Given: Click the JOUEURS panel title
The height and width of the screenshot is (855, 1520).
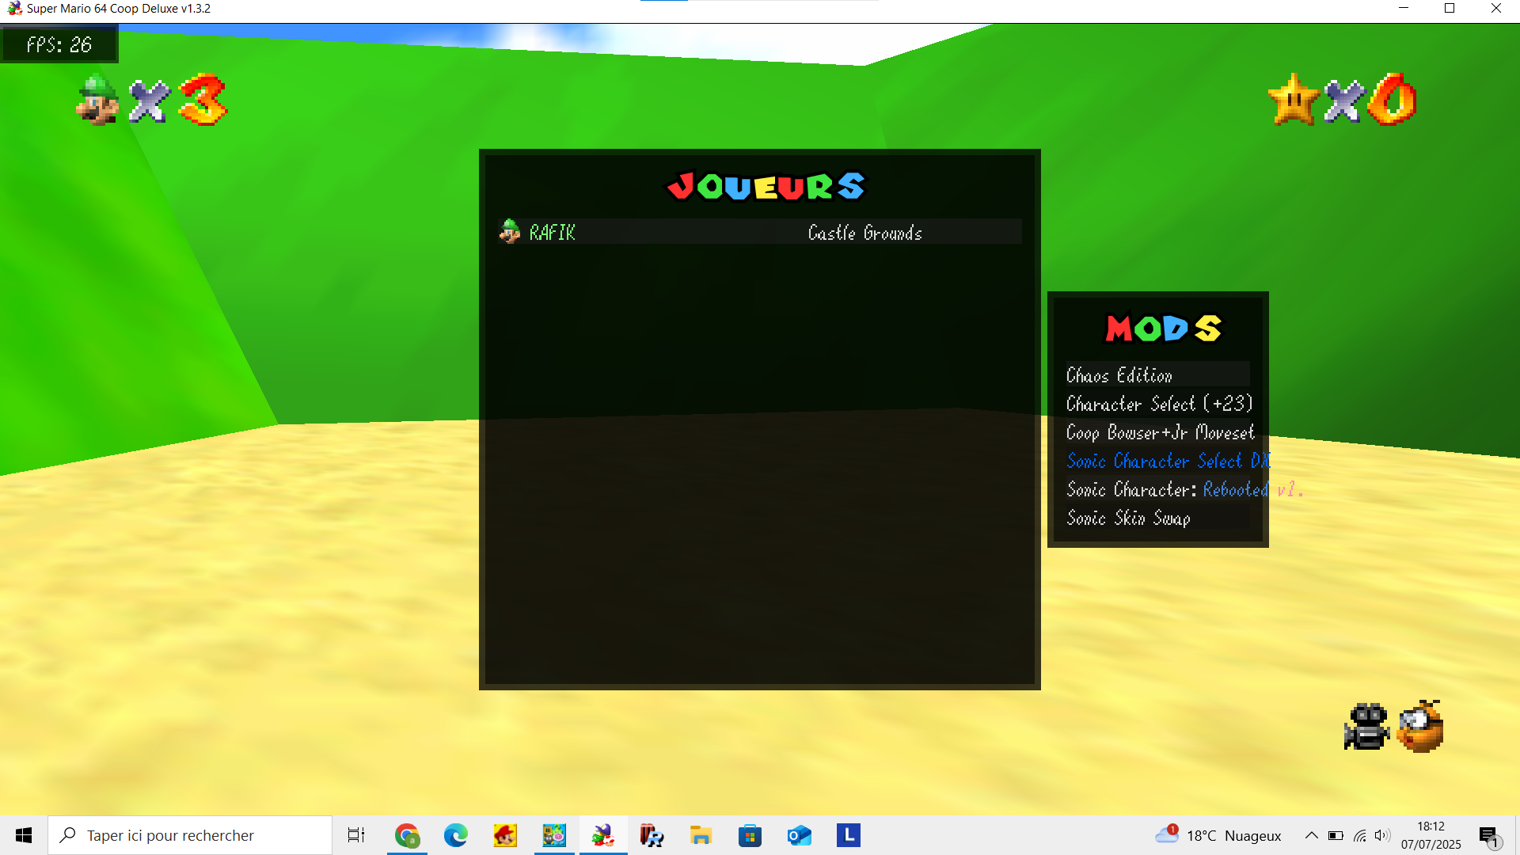Looking at the screenshot, I should pyautogui.click(x=766, y=187).
